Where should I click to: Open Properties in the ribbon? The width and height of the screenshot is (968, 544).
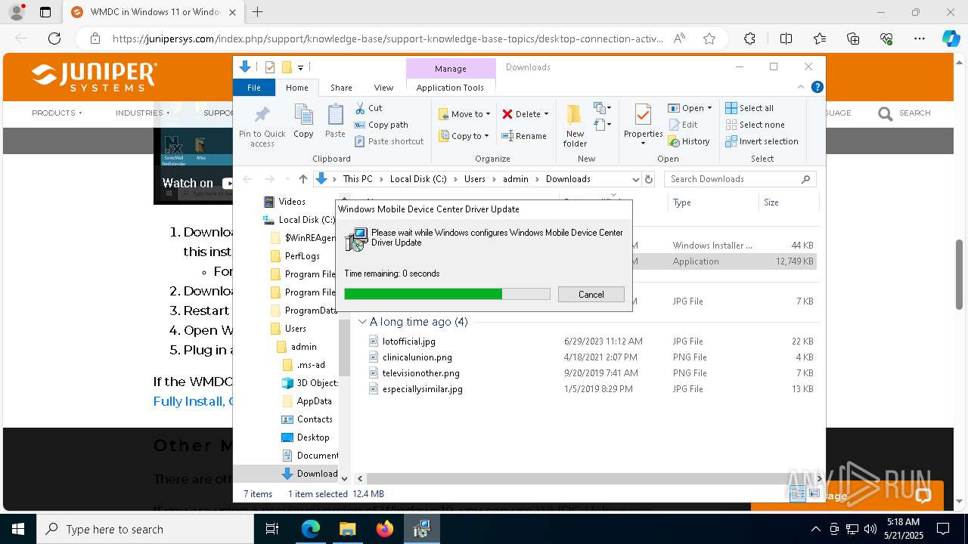[x=643, y=125]
